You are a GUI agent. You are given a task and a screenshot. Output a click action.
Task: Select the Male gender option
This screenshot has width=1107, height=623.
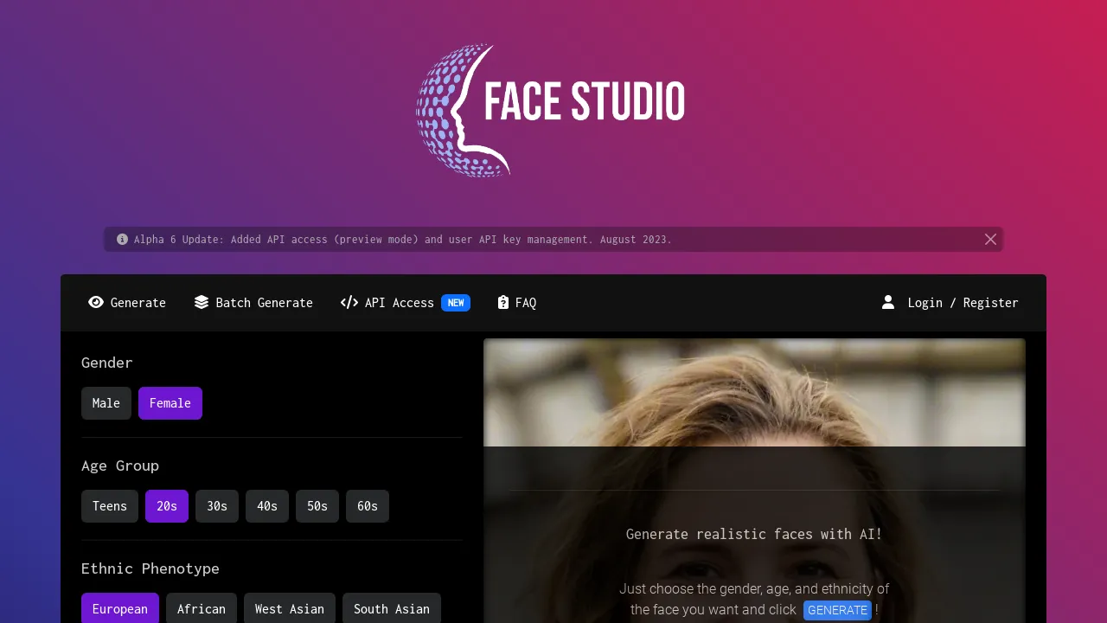(x=106, y=402)
